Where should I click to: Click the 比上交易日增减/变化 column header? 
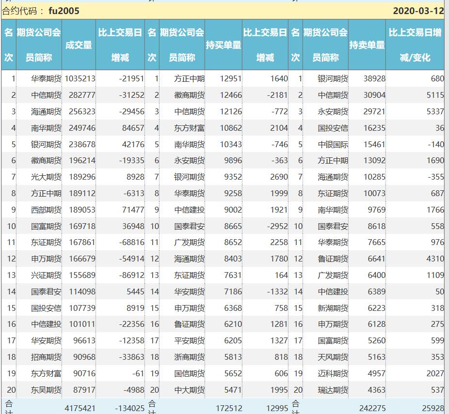415,45
